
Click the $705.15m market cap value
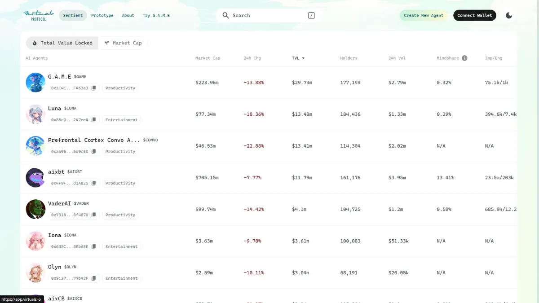(207, 178)
